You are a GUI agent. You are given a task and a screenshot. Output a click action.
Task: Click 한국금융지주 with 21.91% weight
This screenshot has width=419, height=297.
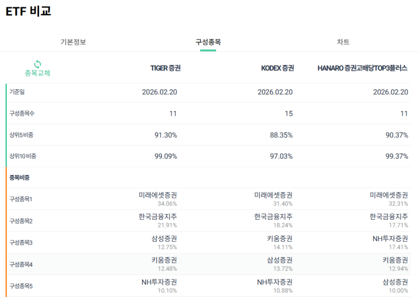tap(158, 217)
